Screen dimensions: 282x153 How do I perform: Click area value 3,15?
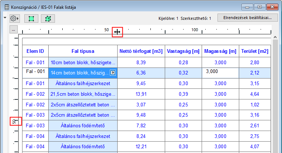pos(255,83)
